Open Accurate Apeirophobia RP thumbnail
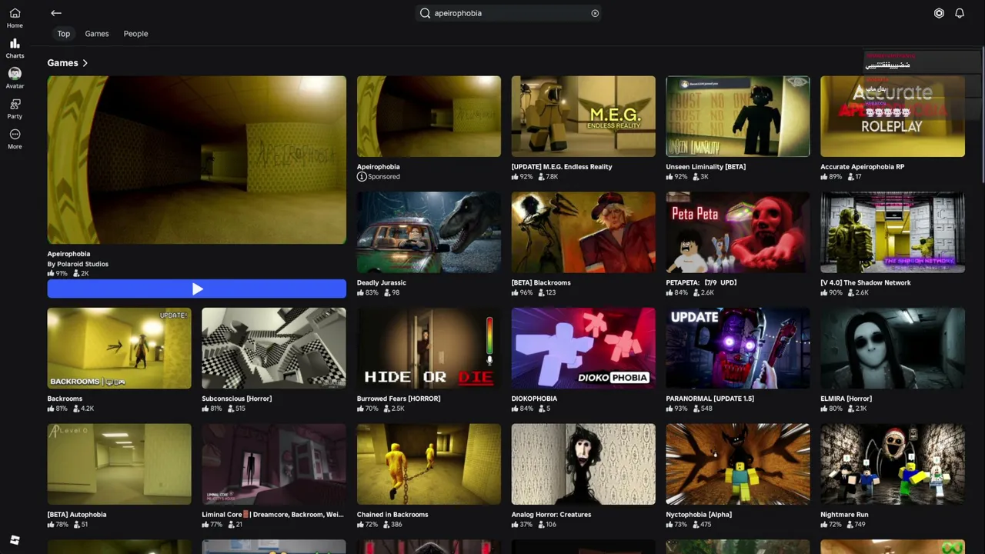The height and width of the screenshot is (554, 985). (893, 116)
